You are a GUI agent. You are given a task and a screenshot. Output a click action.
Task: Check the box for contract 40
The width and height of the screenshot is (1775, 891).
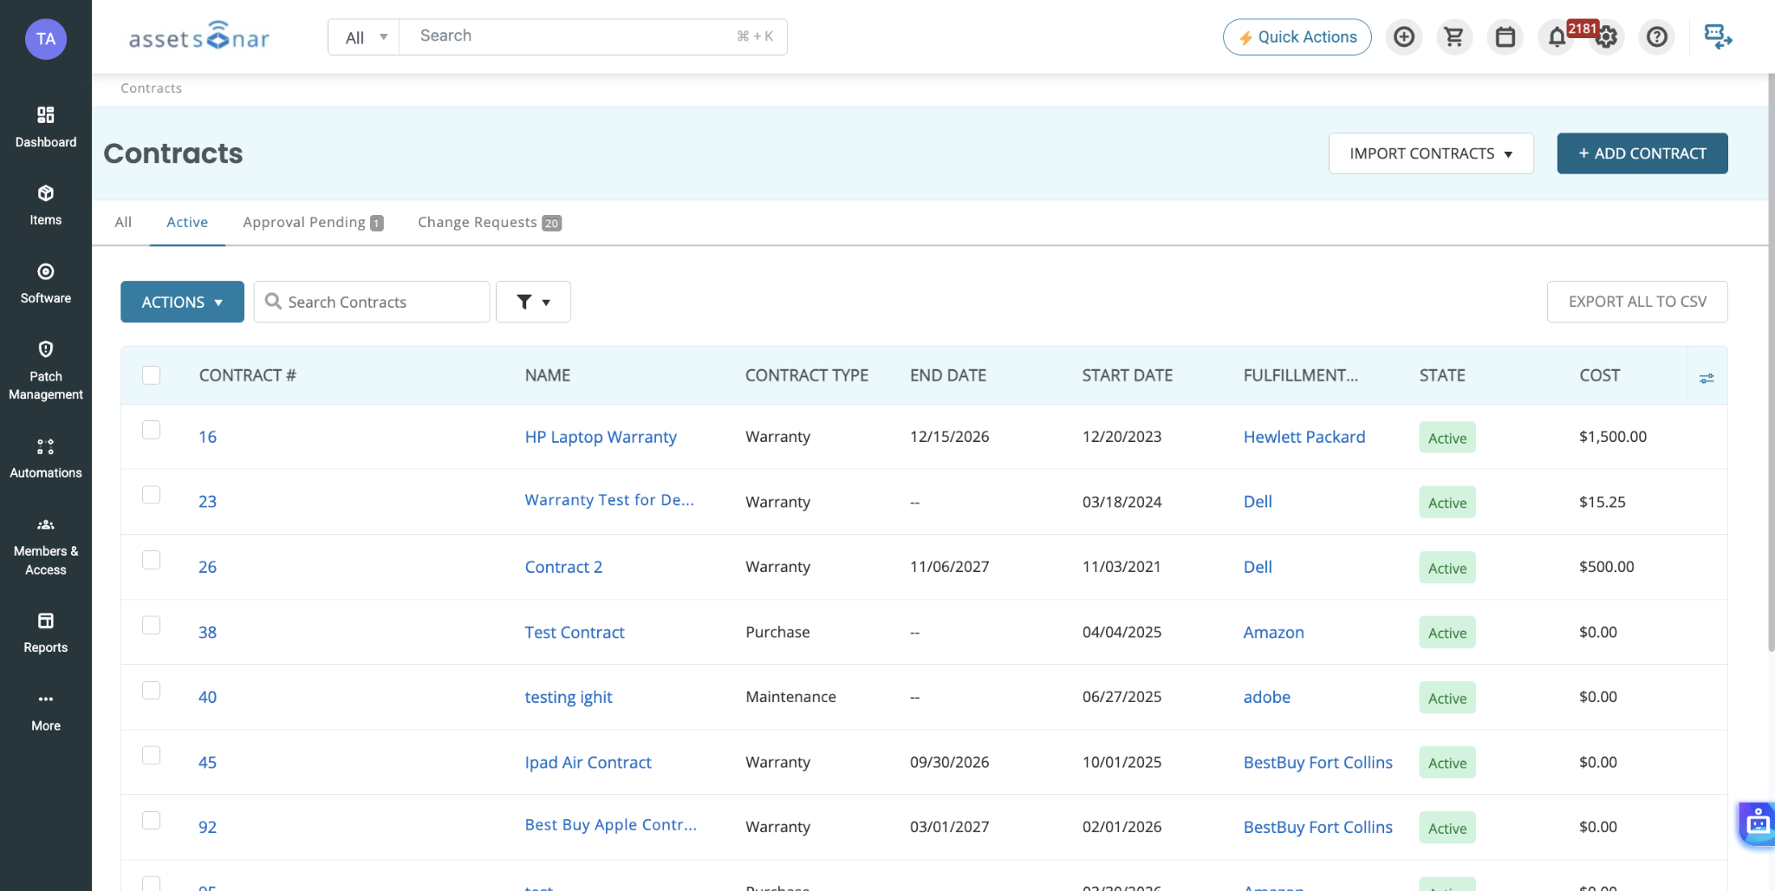click(x=152, y=690)
